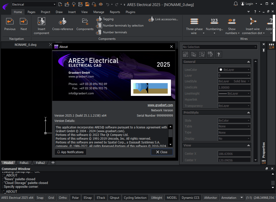The height and width of the screenshot is (202, 276).
Task: Collapse the General section
Action: pyautogui.click(x=248, y=62)
